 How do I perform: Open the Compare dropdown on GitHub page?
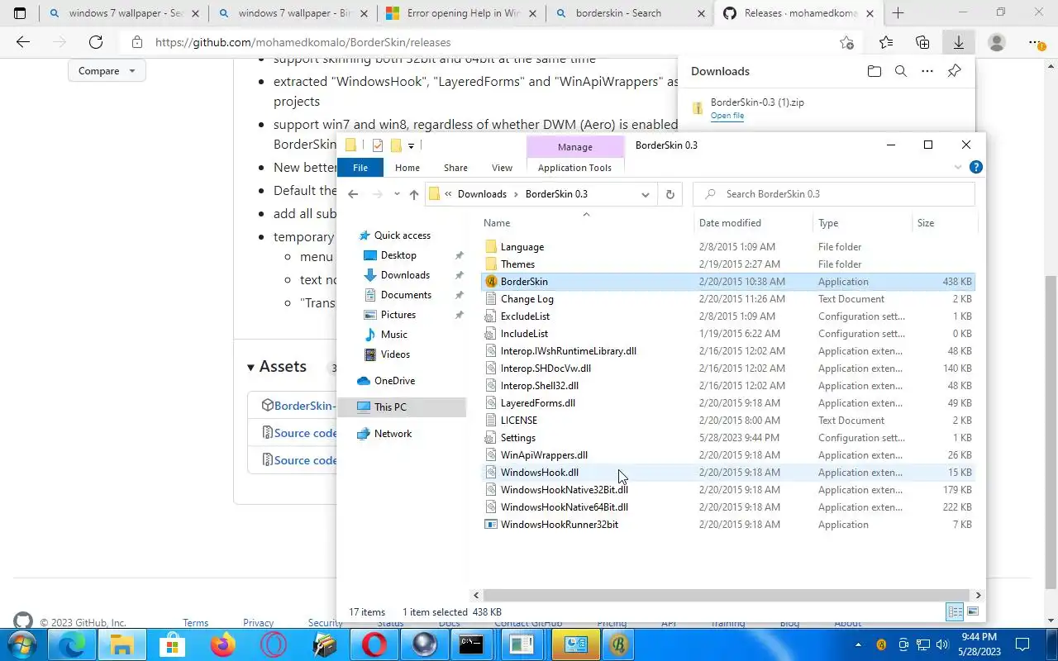click(107, 71)
